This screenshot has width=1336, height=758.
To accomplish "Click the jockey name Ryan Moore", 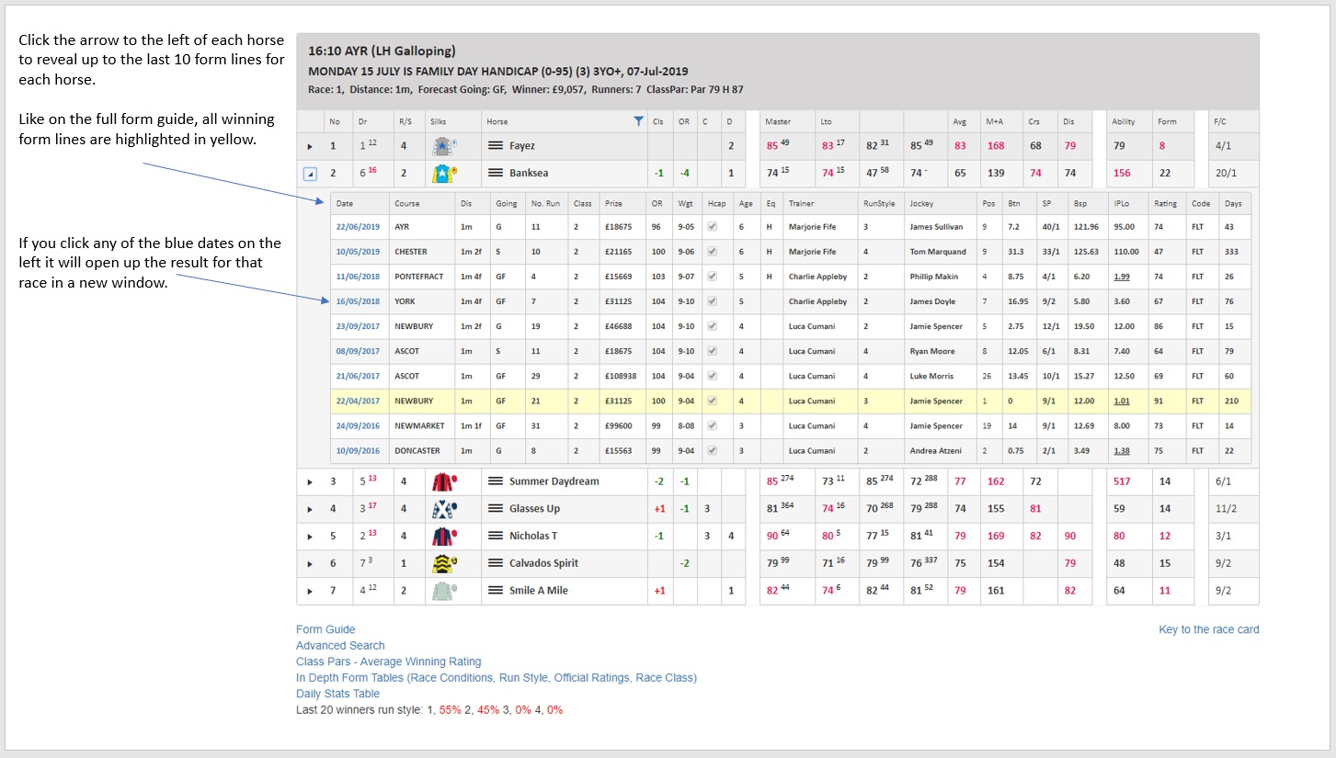I will 931,351.
